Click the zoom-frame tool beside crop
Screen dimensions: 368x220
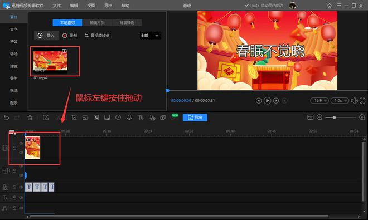tap(85, 118)
